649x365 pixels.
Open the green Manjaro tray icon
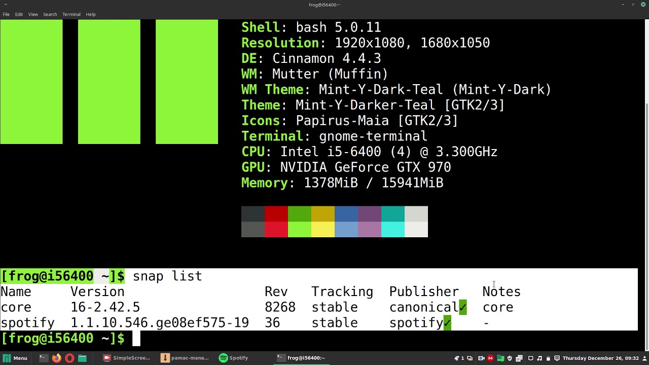click(500, 358)
